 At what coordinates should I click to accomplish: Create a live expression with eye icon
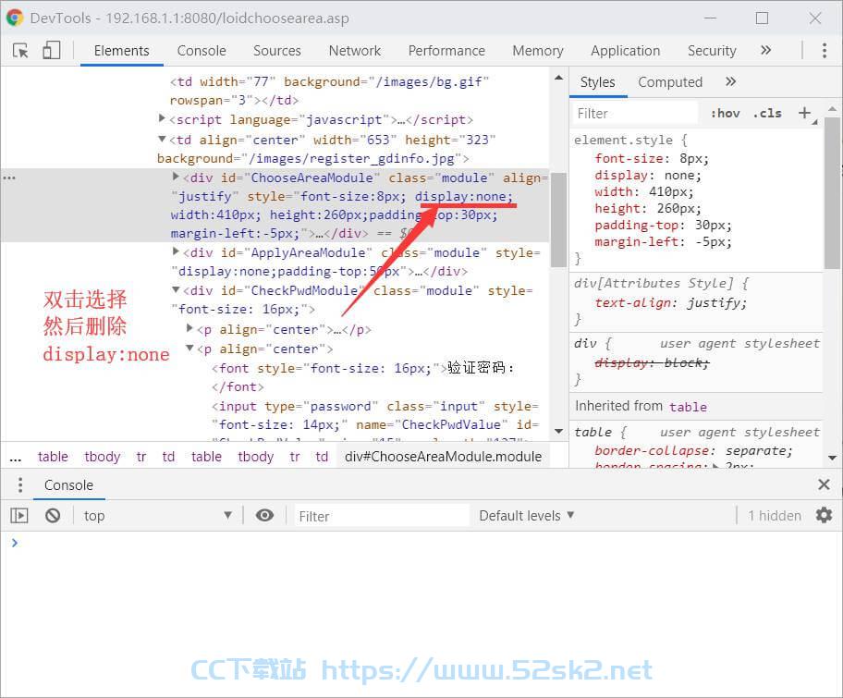pyautogui.click(x=264, y=515)
